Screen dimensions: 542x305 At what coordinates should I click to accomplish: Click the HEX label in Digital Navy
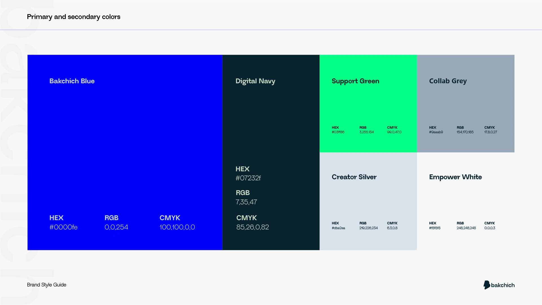coord(242,169)
